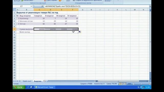This screenshot has width=164, height=92.
Task: Go to the first sheet with tab arrow
Action: click(14, 81)
